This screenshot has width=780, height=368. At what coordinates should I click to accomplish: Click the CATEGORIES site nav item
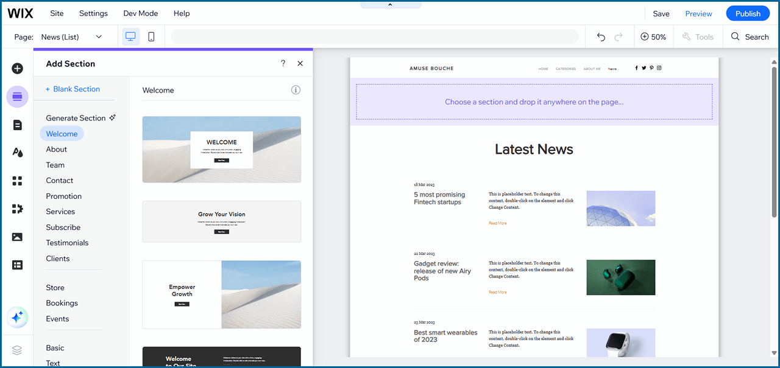565,69
